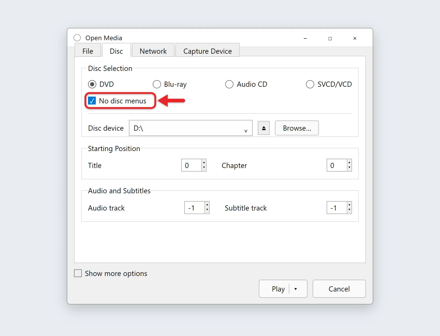Switch to the Capture Device tab
Screen dimensions: 440x336
coord(207,51)
